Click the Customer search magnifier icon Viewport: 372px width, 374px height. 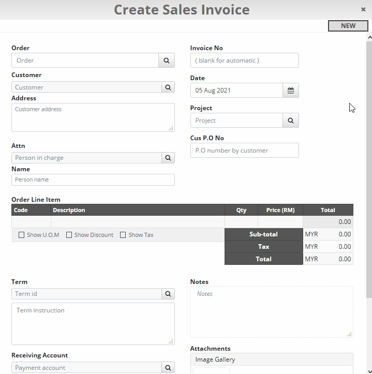[x=168, y=87]
